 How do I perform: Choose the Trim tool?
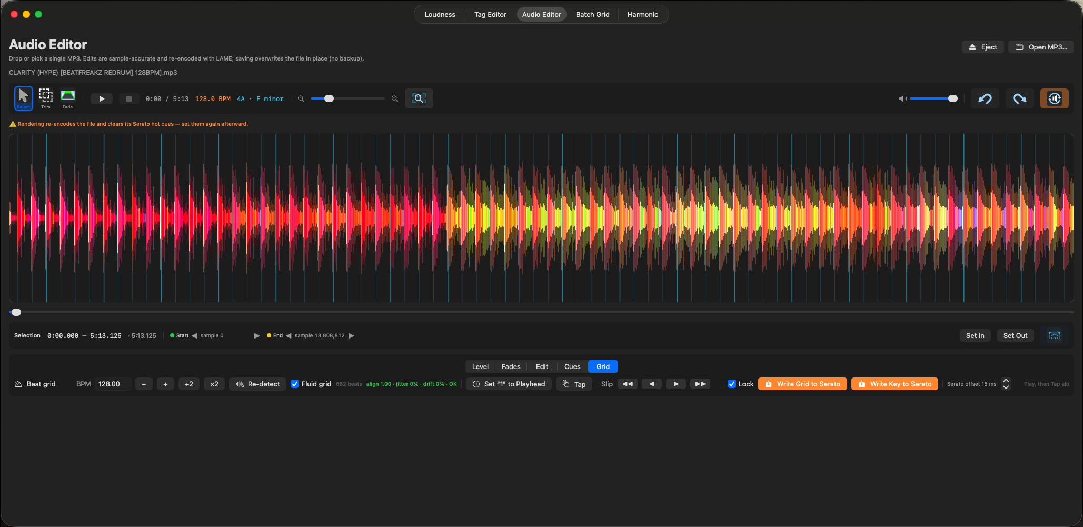46,98
